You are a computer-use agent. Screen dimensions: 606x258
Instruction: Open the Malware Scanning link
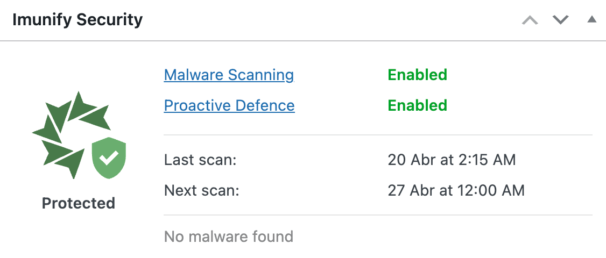[x=229, y=75]
